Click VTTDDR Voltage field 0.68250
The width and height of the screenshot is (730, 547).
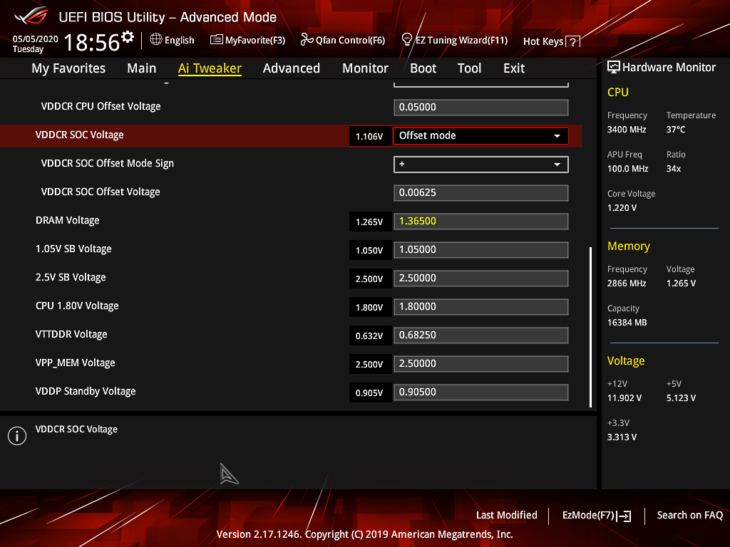481,335
